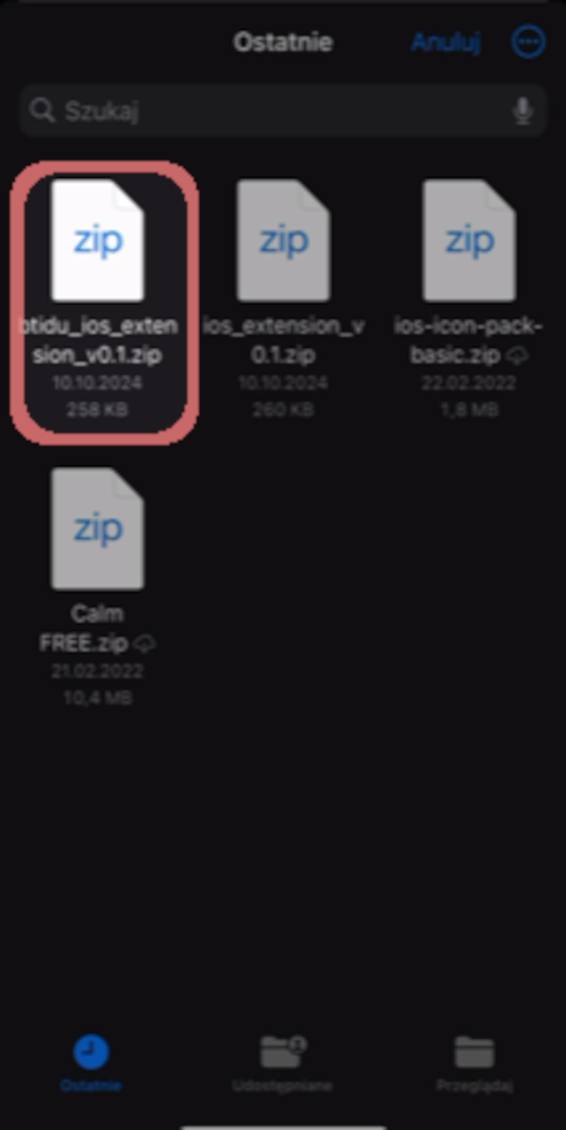Choose the ios_extension_v0.1.zip file icon
566x1130 pixels.
tap(283, 240)
